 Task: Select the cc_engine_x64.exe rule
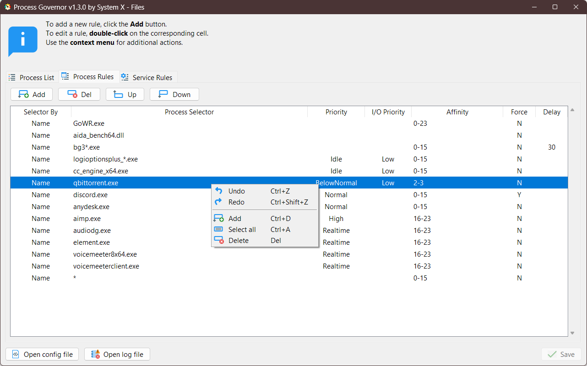click(289, 171)
